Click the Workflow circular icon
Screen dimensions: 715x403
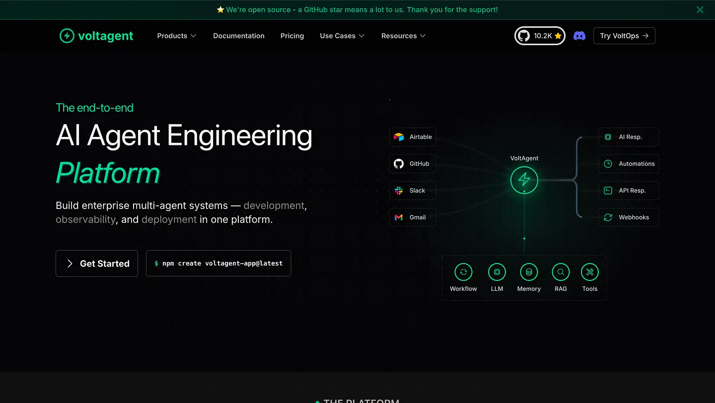[463, 272]
